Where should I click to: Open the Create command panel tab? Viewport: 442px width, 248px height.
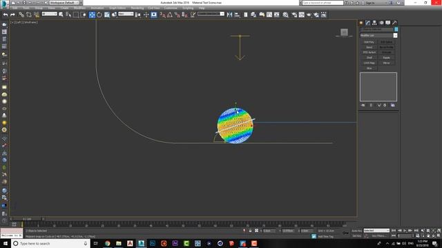[x=361, y=23]
